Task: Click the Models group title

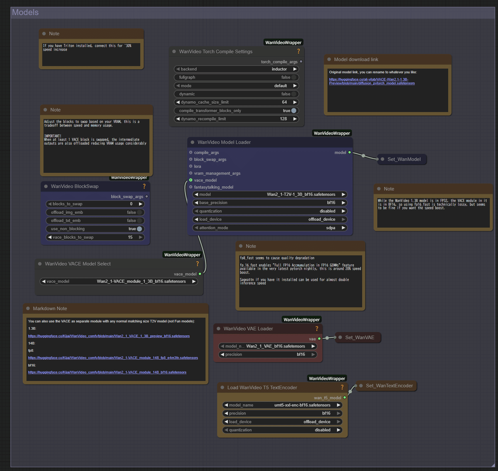Action: click(x=25, y=12)
